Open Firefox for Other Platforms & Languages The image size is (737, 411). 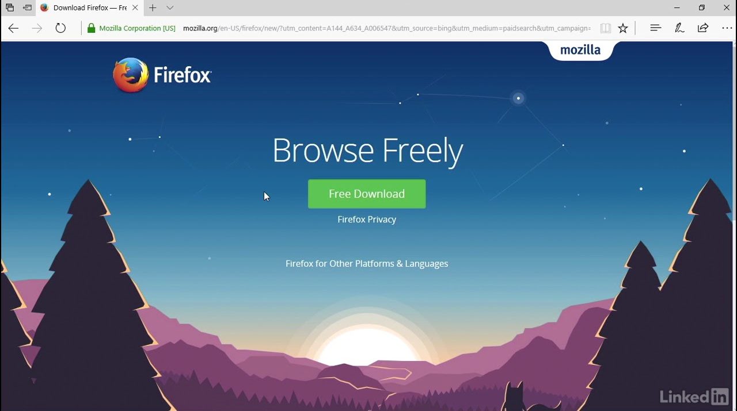(x=367, y=263)
